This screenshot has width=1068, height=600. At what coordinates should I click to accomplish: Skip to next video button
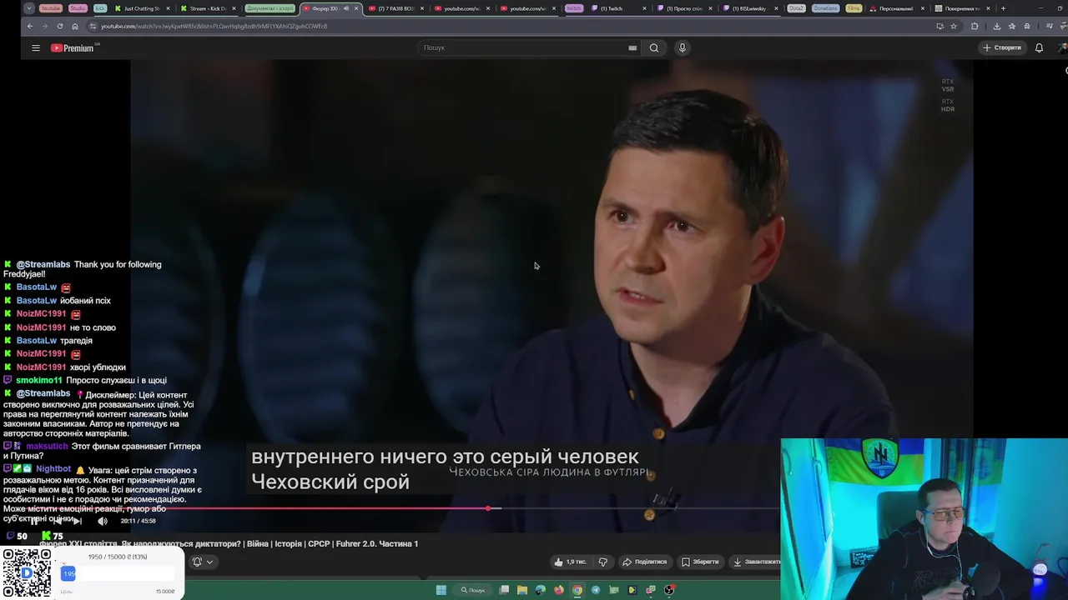(x=76, y=521)
